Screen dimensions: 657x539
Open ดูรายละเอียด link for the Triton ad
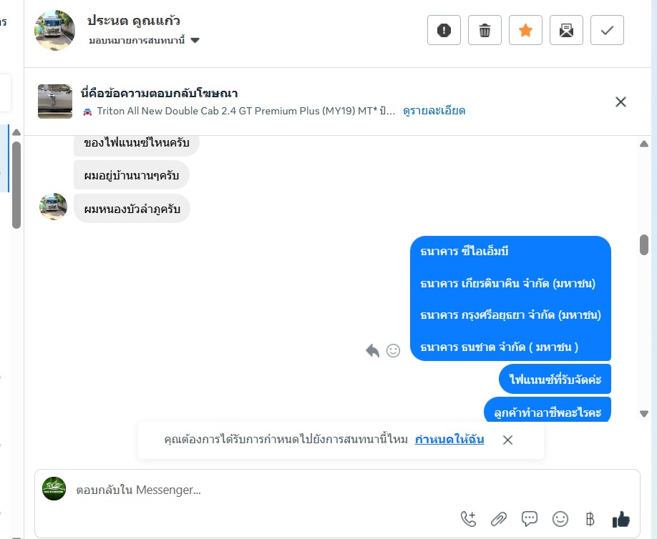[434, 111]
